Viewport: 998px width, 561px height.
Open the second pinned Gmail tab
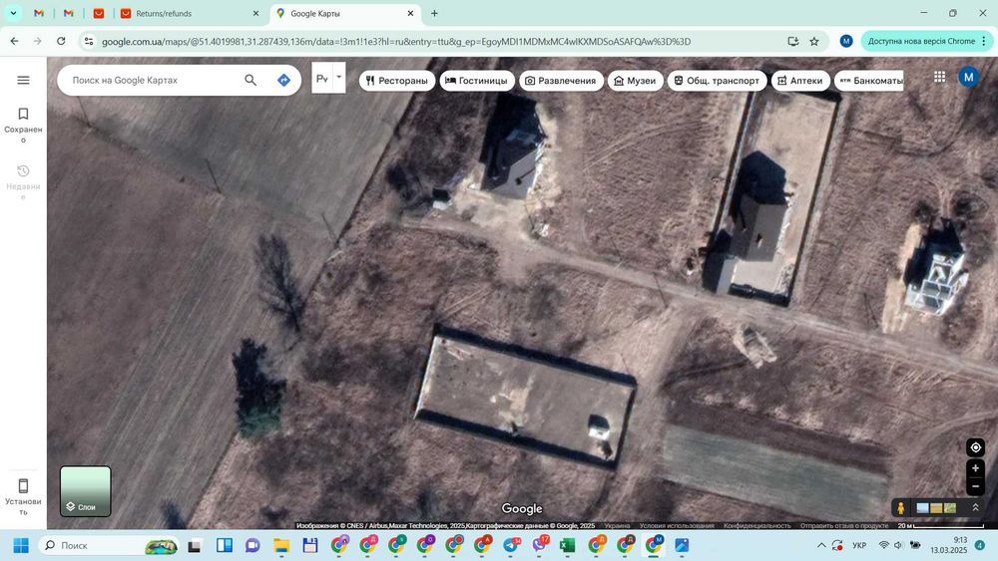coord(69,13)
